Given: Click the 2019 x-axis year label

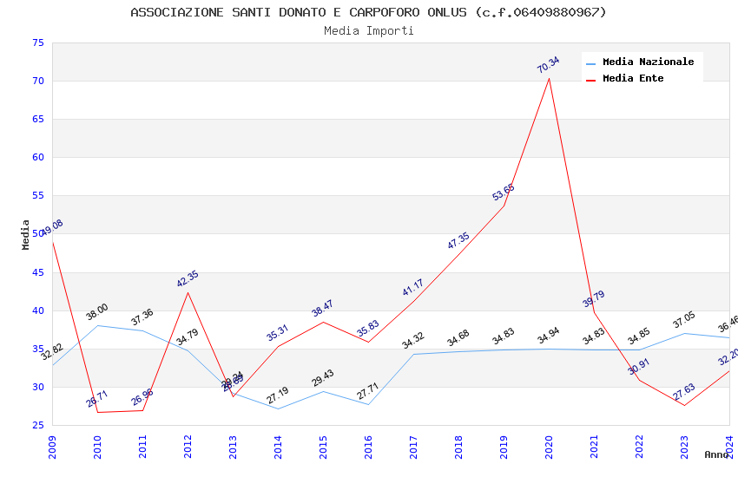Looking at the screenshot, I should pos(504,447).
